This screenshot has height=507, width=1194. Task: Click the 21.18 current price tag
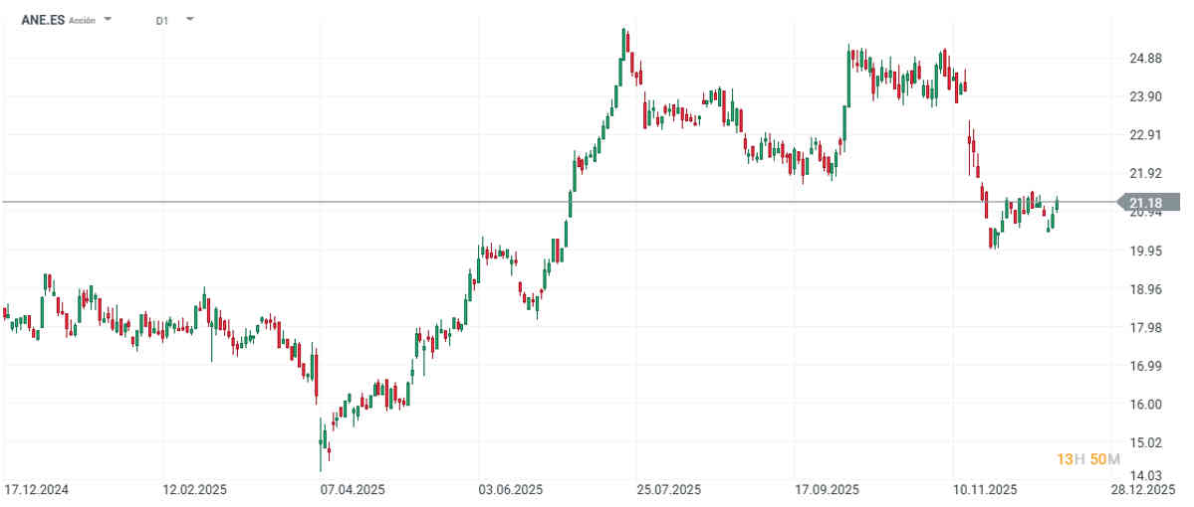click(x=1155, y=203)
